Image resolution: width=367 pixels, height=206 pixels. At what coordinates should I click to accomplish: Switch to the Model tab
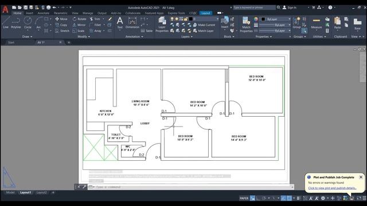10,192
